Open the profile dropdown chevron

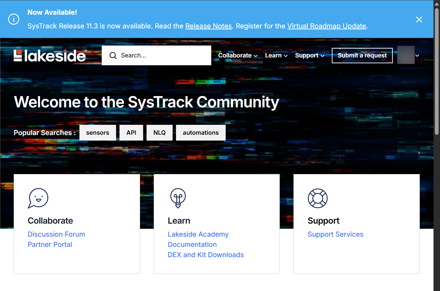click(417, 56)
